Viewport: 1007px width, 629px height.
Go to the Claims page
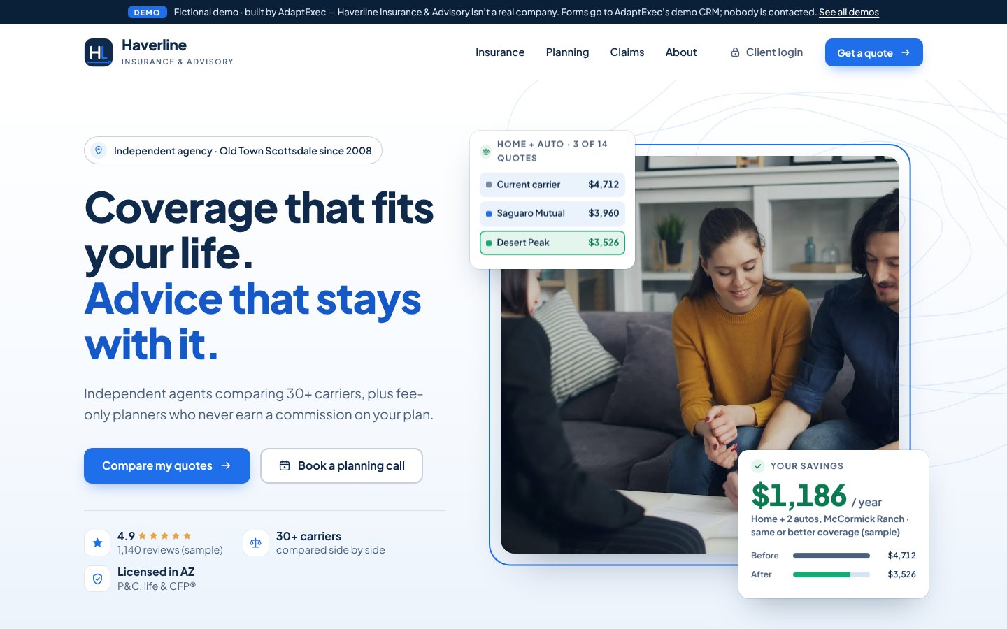627,52
